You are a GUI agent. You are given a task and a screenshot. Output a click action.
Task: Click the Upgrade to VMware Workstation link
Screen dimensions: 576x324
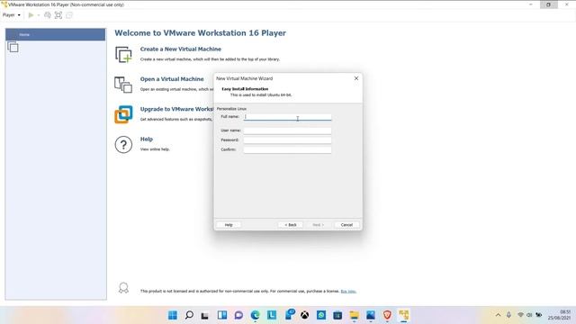176,109
